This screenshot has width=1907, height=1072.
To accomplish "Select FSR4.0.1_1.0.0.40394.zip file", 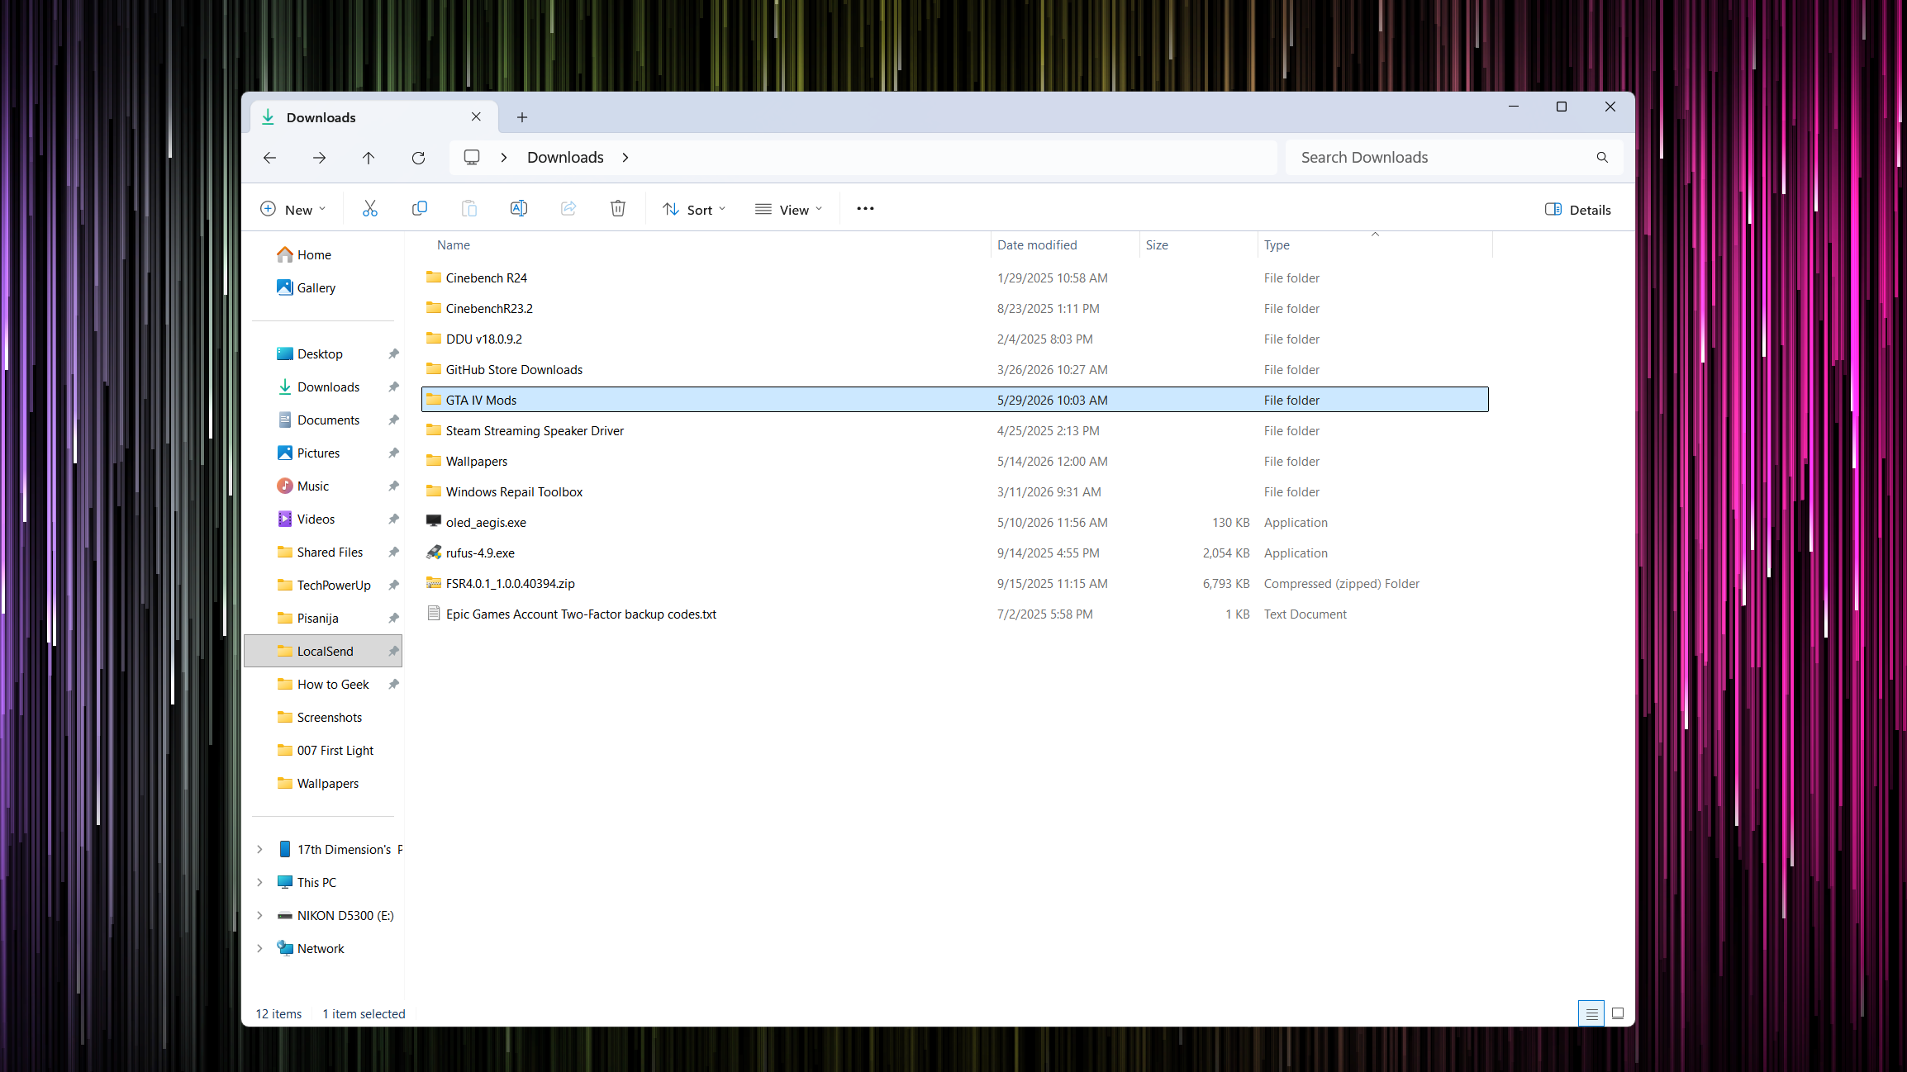I will tap(954, 584).
